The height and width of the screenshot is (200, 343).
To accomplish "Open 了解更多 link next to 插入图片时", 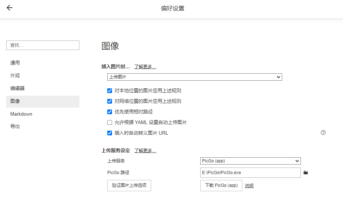I will coord(145,67).
